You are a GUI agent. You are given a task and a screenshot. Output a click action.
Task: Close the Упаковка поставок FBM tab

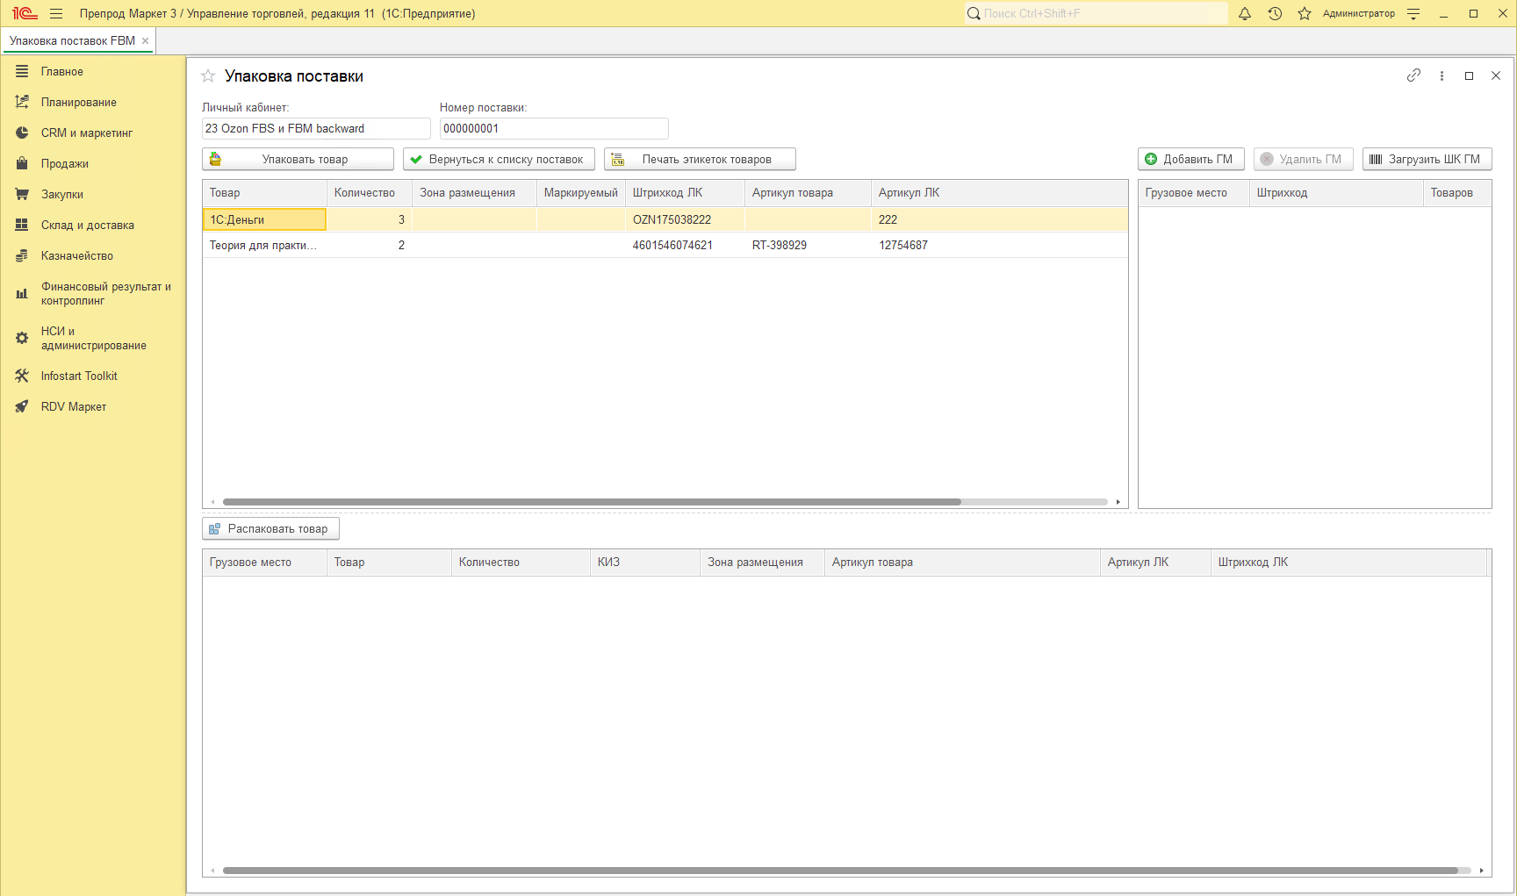pos(146,40)
